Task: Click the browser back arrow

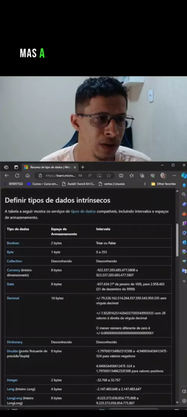Action: (x=7, y=176)
